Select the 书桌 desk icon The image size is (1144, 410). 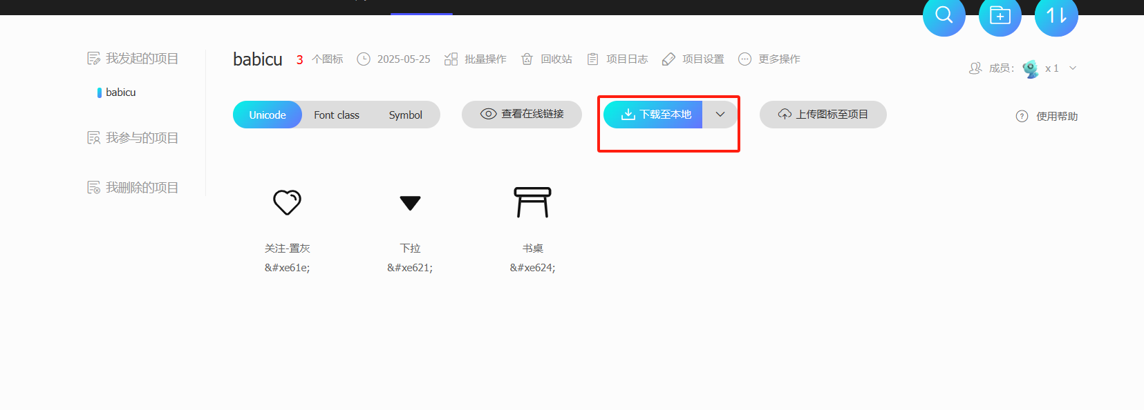point(532,202)
